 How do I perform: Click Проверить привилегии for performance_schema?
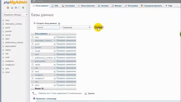tap(66, 58)
